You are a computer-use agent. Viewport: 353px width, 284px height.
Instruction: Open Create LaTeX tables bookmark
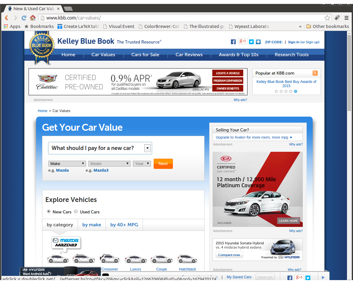(78, 26)
